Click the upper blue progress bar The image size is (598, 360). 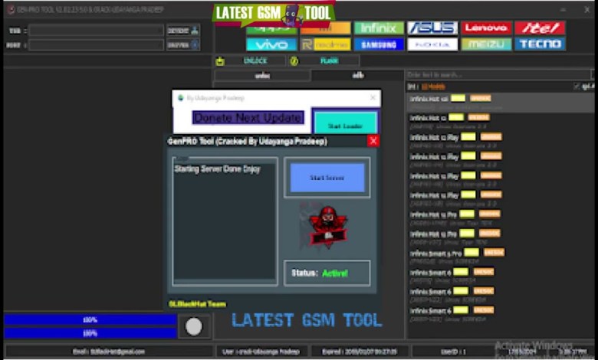(x=90, y=319)
